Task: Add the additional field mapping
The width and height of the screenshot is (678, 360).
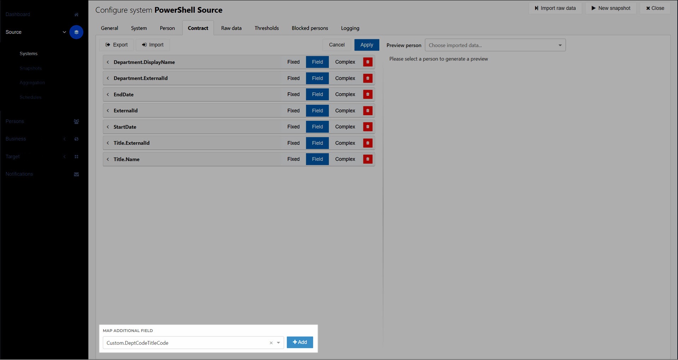Action: pyautogui.click(x=300, y=342)
